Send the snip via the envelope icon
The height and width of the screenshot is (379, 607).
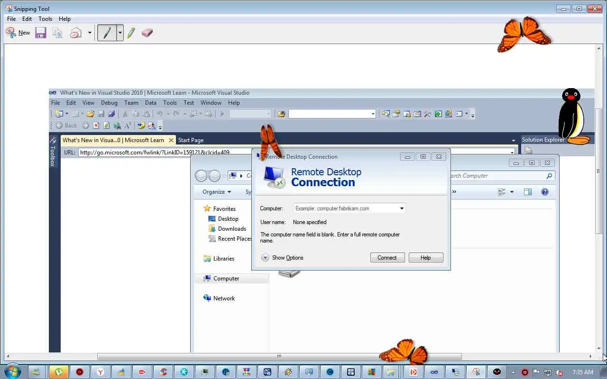coord(76,33)
